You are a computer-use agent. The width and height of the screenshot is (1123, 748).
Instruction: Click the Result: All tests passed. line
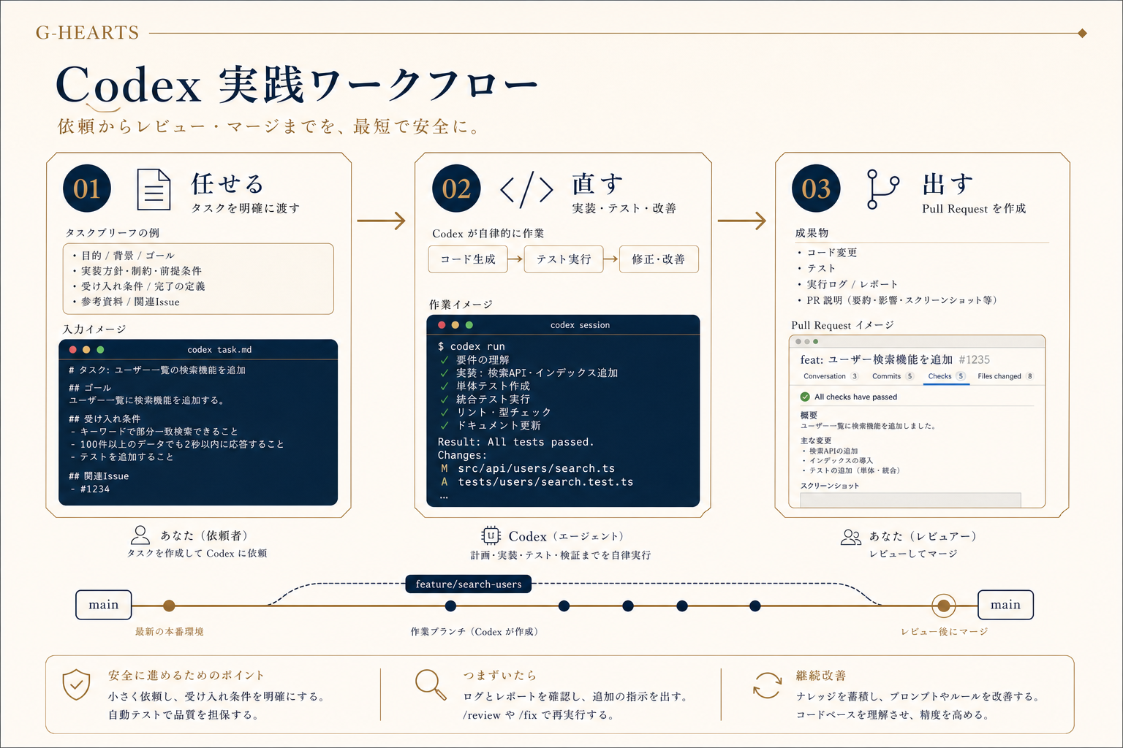(515, 442)
